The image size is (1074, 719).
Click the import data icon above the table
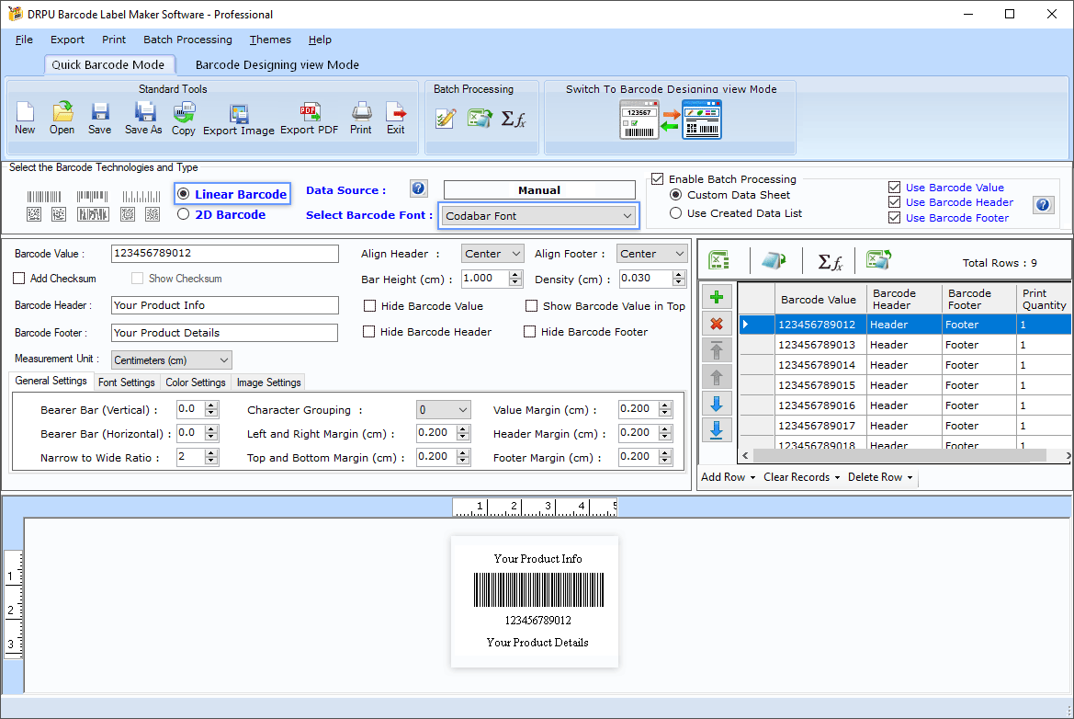coord(774,260)
